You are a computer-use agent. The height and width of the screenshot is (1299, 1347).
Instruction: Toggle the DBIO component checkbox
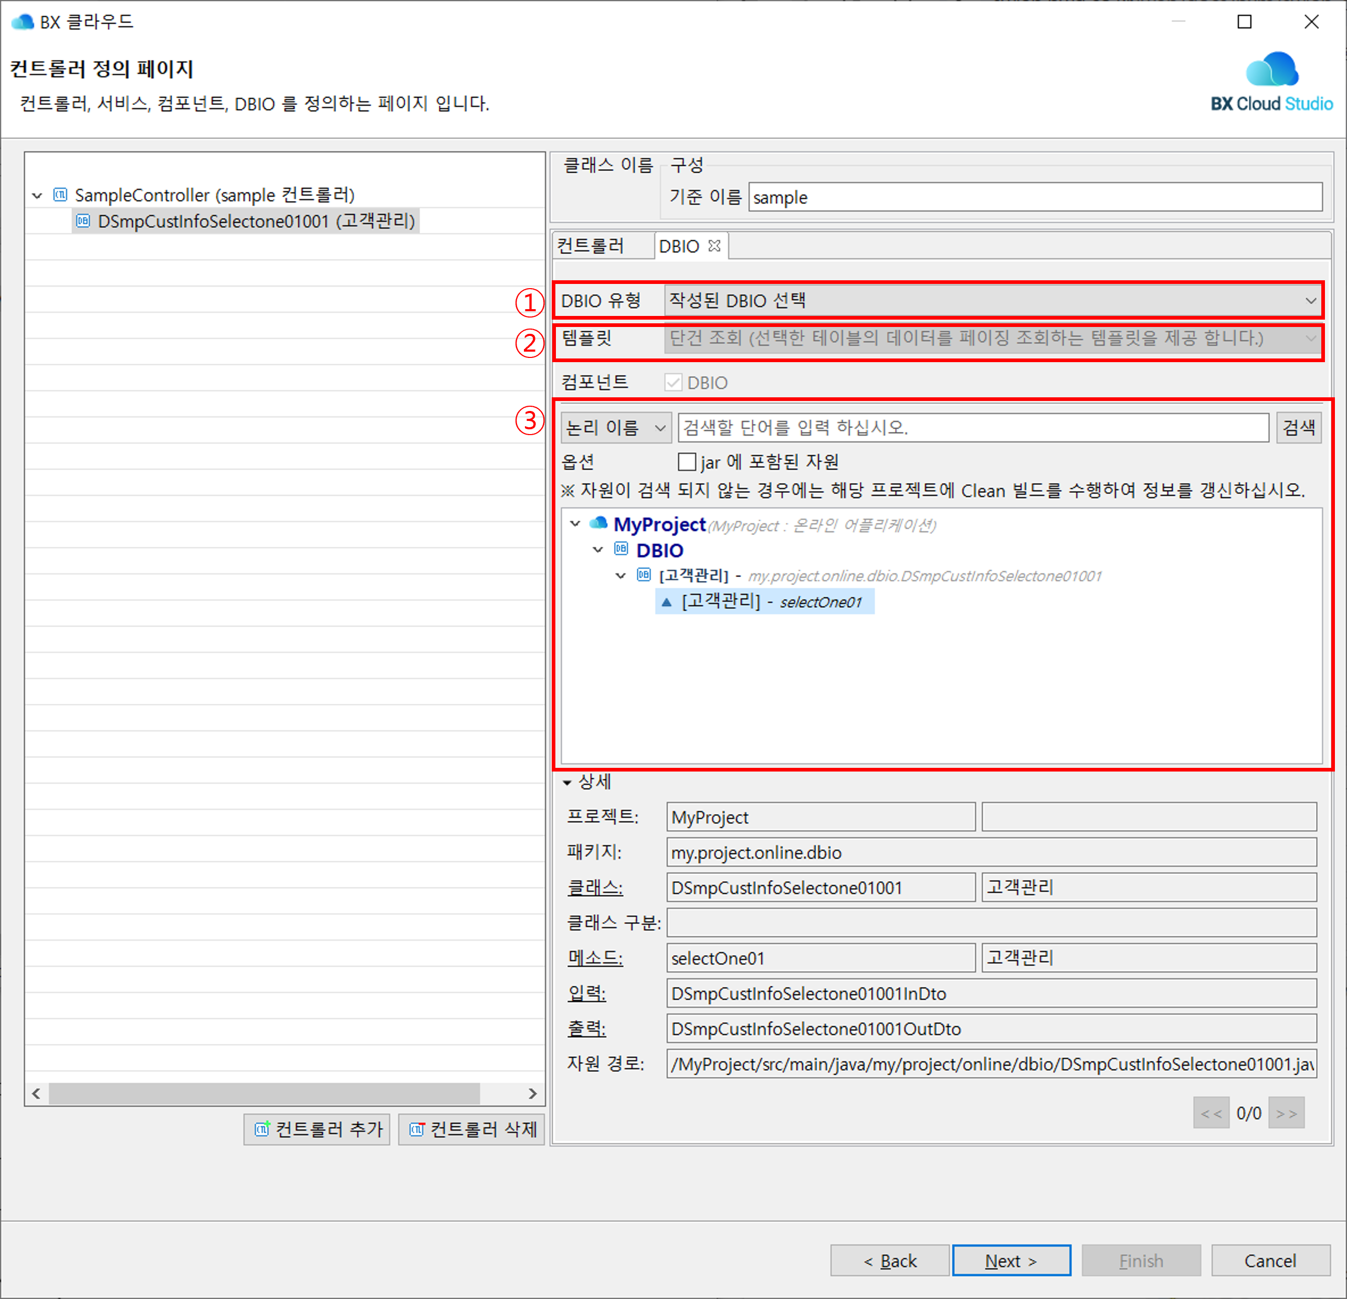(x=673, y=382)
